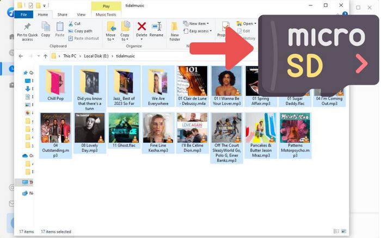Image resolution: width=381 pixels, height=238 pixels.
Task: Open the Copy to dropdown
Action: [125, 32]
